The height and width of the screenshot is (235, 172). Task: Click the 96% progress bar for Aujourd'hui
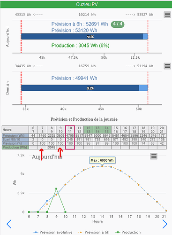click(x=84, y=37)
